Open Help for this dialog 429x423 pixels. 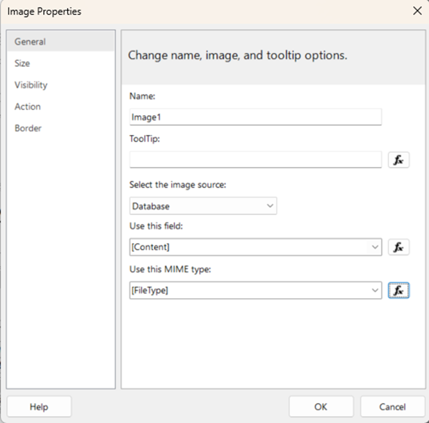click(39, 407)
